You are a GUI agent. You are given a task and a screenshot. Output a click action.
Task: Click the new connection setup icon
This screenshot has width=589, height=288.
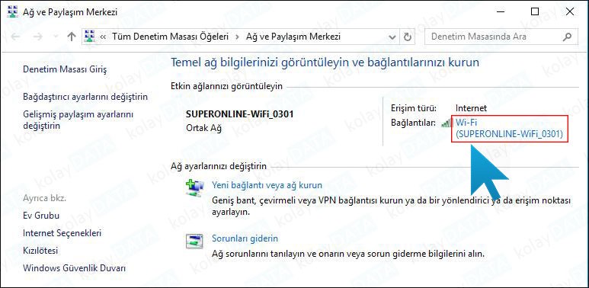click(195, 188)
